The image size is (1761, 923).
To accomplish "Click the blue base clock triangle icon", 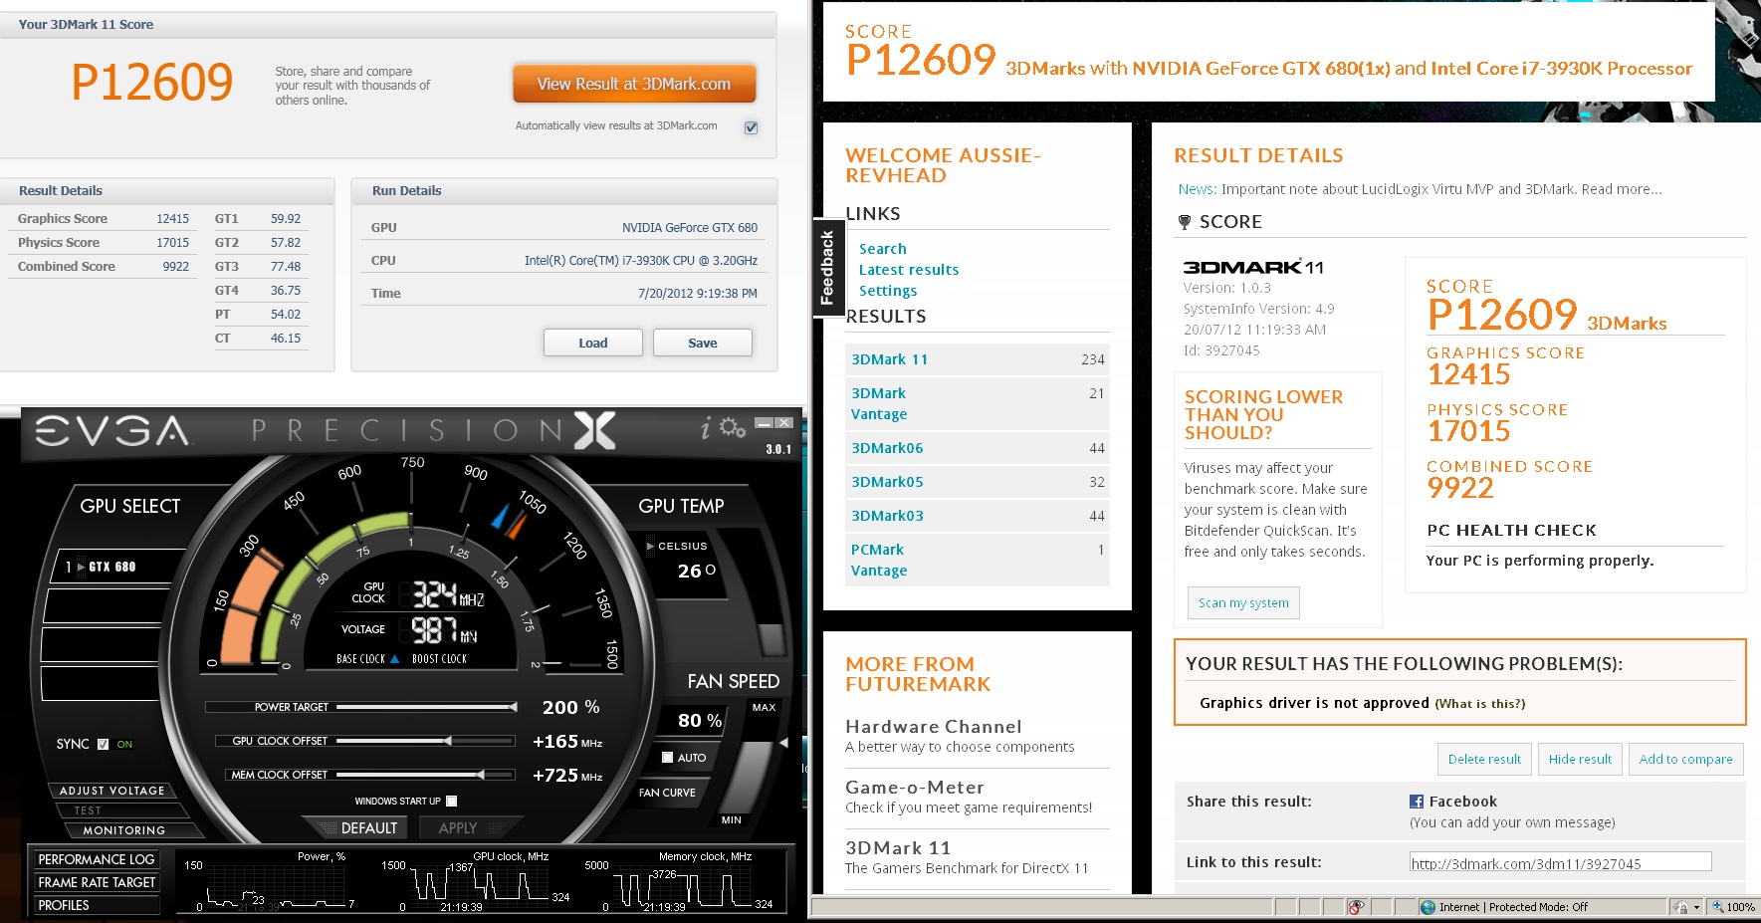I will tap(394, 659).
